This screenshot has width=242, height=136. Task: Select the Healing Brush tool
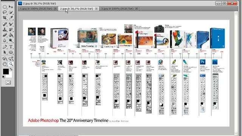click(x=5, y=24)
